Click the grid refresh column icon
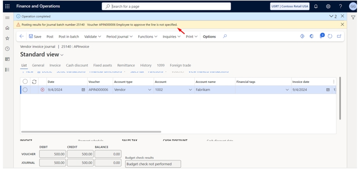The height and width of the screenshot is (169, 361). [x=34, y=82]
